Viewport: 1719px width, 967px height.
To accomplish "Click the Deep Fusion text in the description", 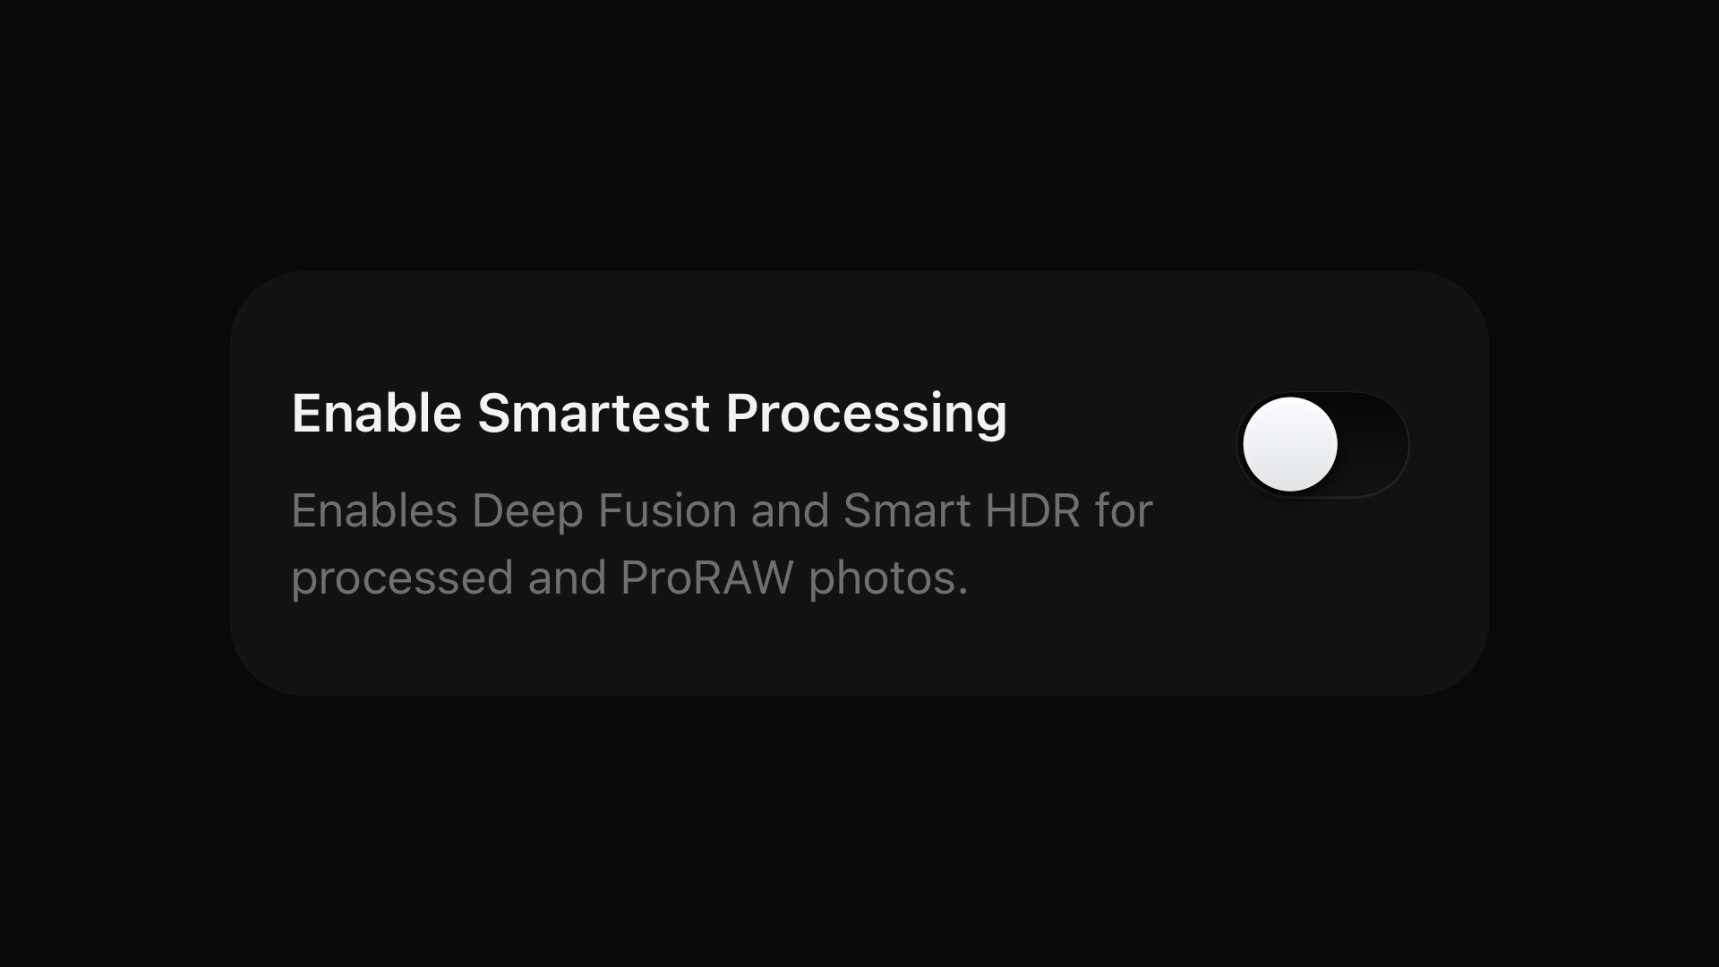I will [x=603, y=511].
